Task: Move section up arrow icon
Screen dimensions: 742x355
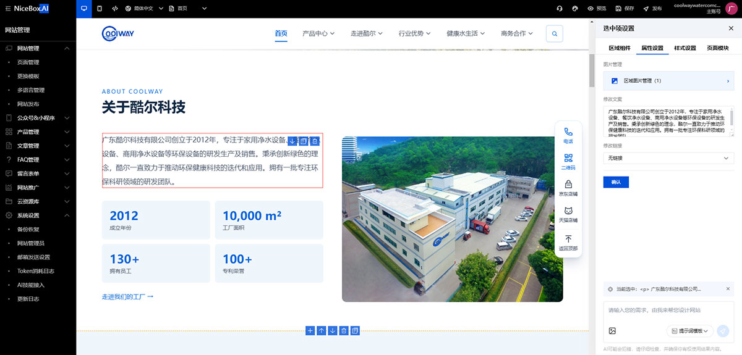Action: pyautogui.click(x=322, y=331)
